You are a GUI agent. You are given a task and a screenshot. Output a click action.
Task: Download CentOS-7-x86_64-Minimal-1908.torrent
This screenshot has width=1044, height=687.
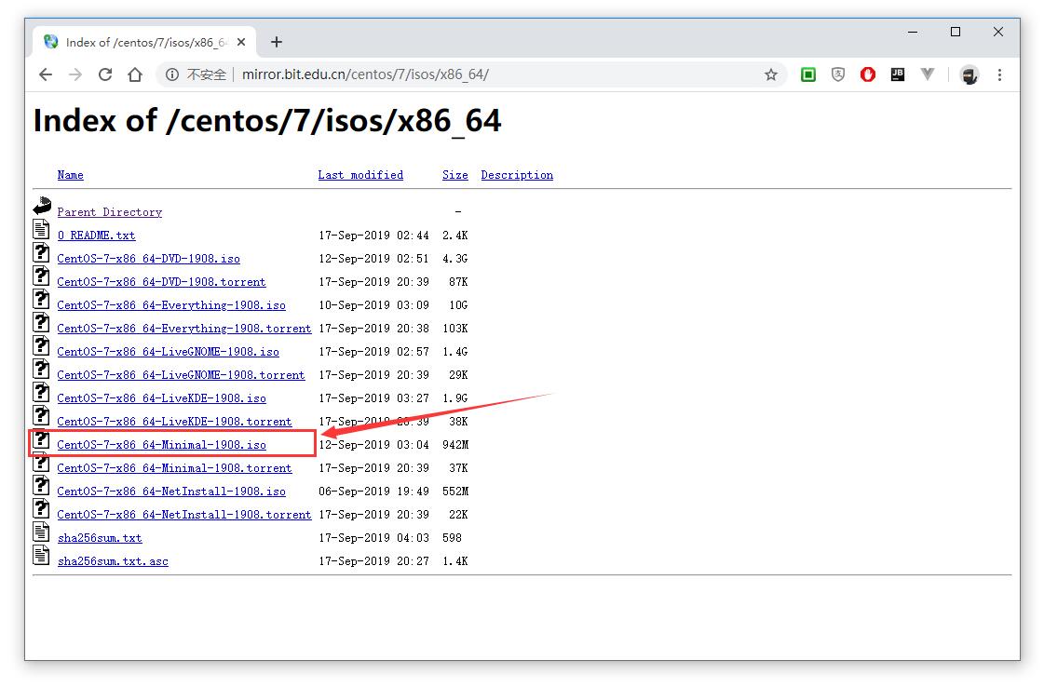[174, 468]
